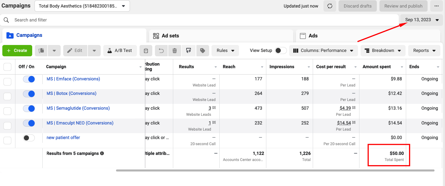Click the clipboard paste icon

146,50
